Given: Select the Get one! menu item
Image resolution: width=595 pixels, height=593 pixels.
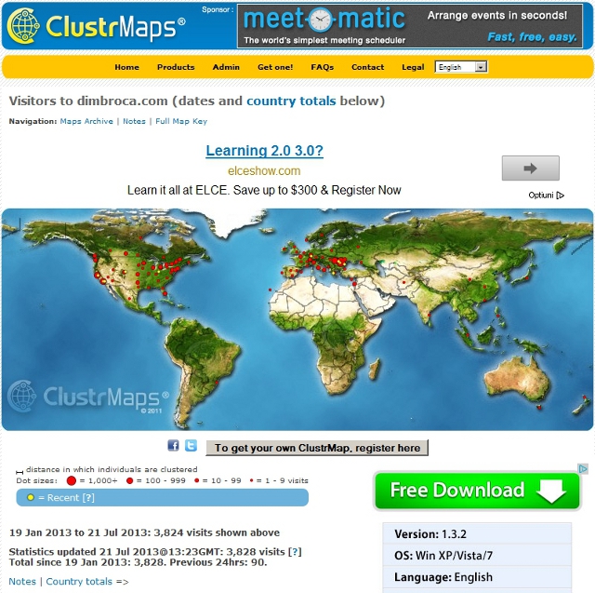Looking at the screenshot, I should [275, 67].
